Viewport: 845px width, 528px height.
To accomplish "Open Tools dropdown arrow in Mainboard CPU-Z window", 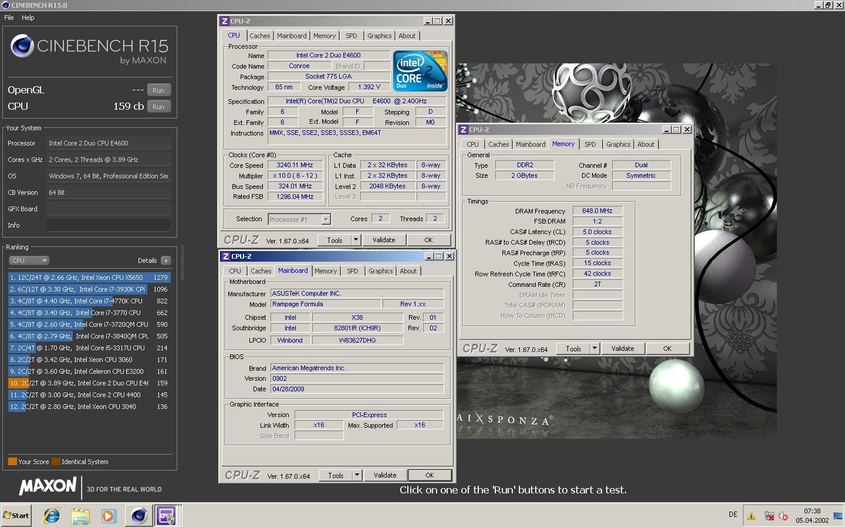I will 357,475.
